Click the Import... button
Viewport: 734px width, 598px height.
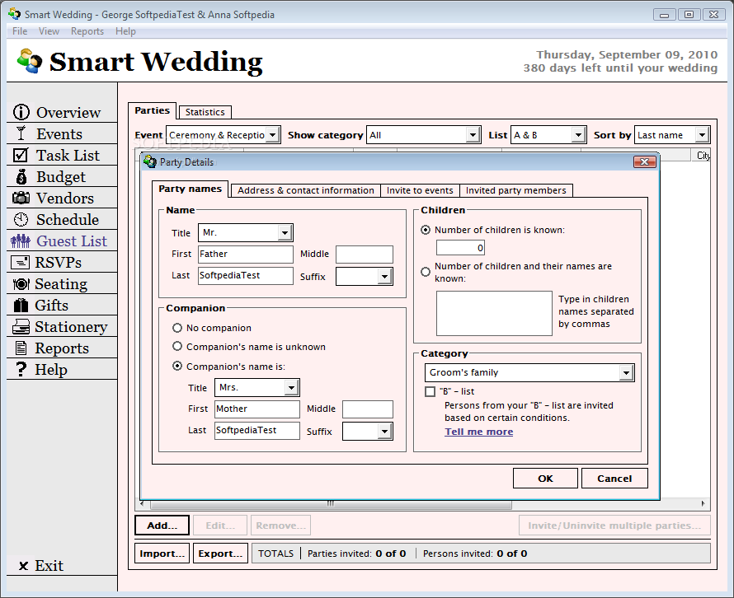(162, 554)
